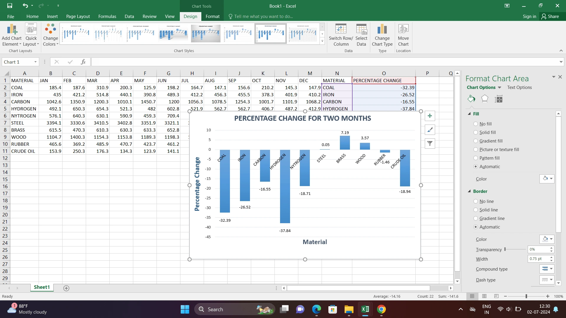Open the Chart Styles paintbrush button
Viewport: 566px width, 318px height.
click(430, 130)
